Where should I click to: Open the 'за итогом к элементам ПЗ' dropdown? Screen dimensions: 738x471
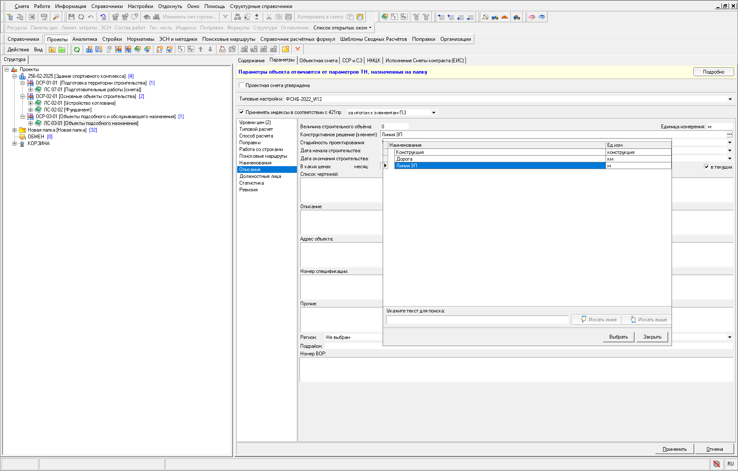(x=434, y=113)
